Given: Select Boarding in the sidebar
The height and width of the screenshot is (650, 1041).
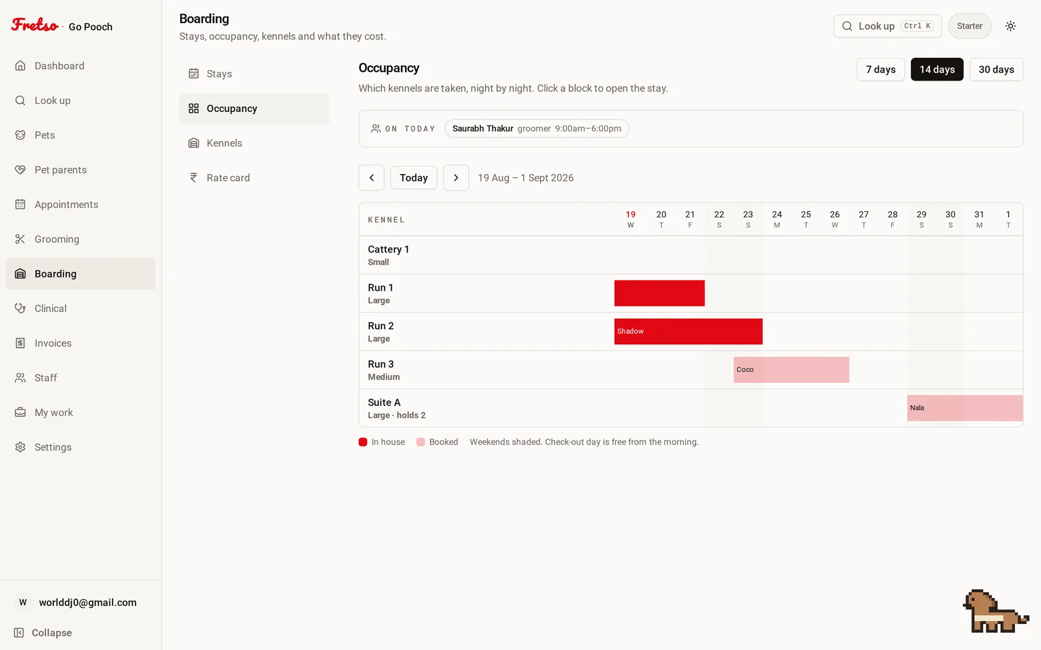Looking at the screenshot, I should tap(80, 274).
